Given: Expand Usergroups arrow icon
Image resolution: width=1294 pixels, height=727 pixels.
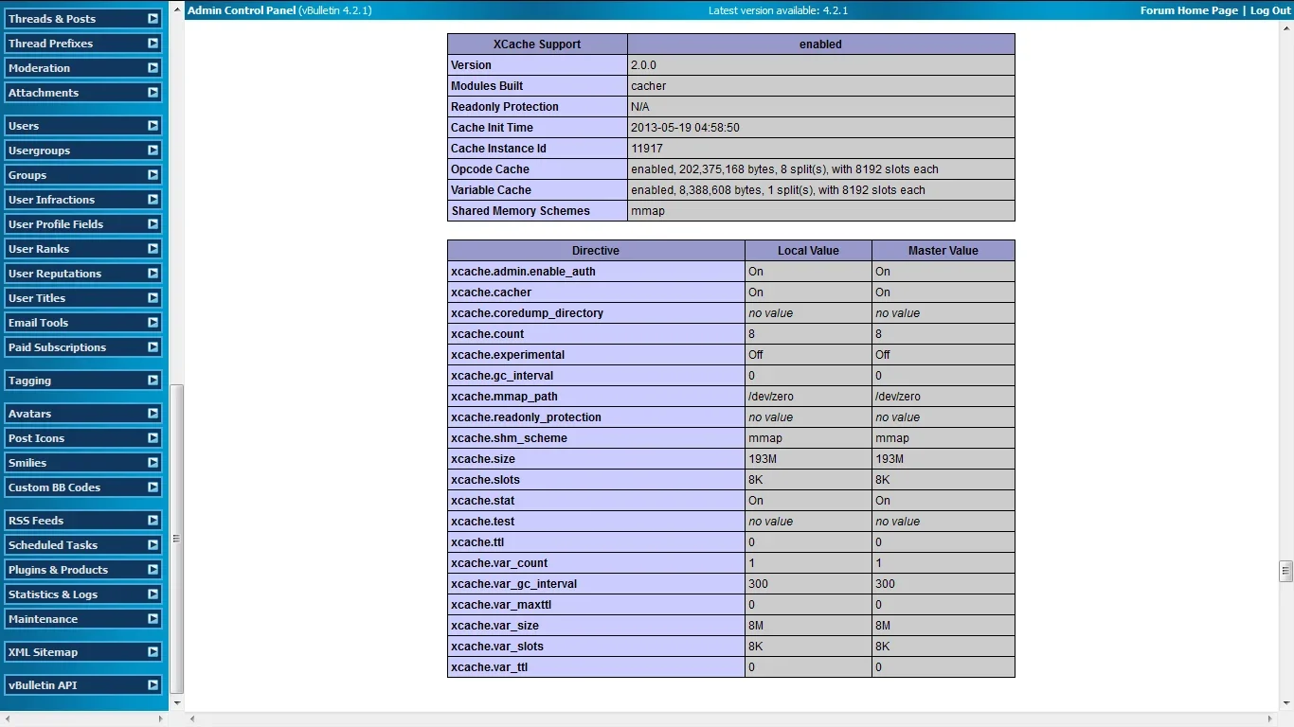Looking at the screenshot, I should coord(153,151).
